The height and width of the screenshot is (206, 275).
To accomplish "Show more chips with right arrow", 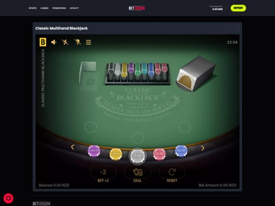I will tap(203, 148).
